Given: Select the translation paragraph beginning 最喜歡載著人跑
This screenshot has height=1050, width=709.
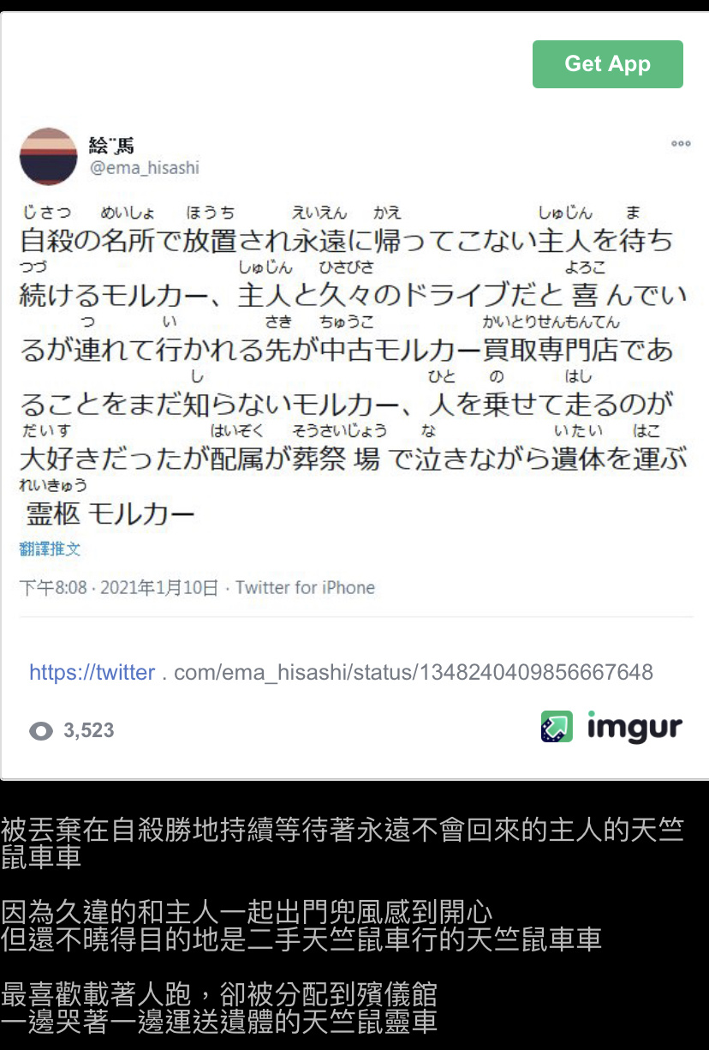Looking at the screenshot, I should (219, 1007).
